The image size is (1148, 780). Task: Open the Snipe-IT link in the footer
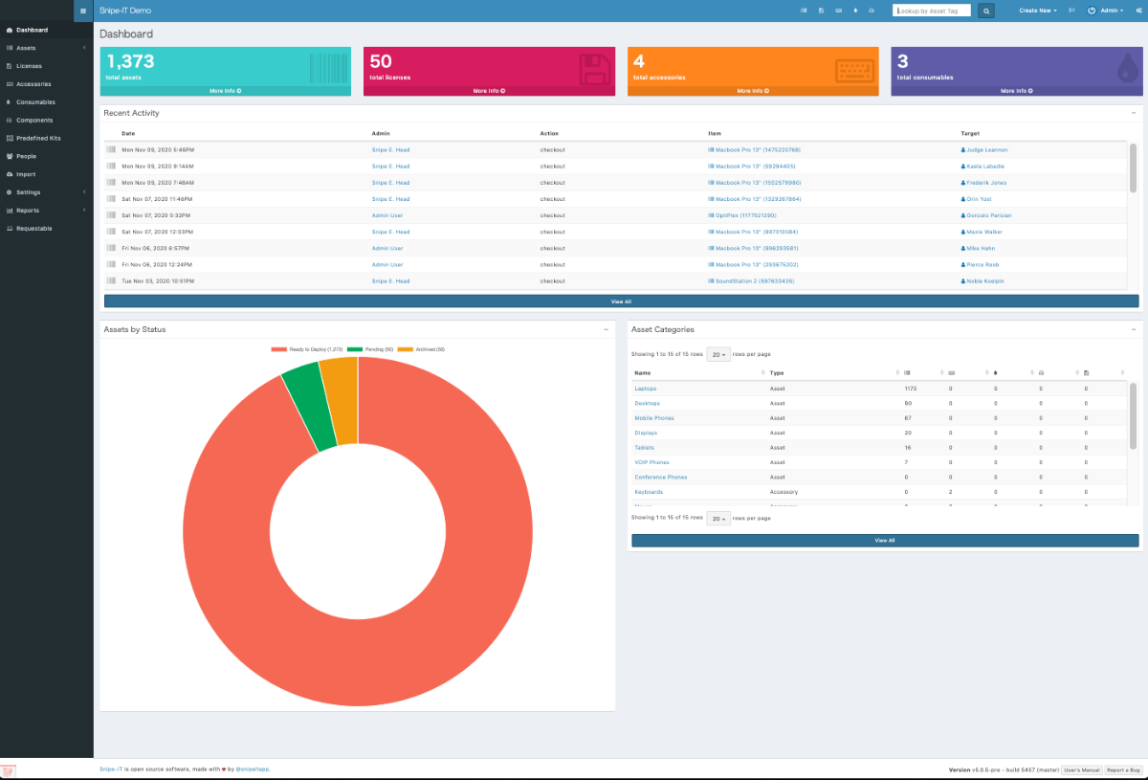point(110,769)
